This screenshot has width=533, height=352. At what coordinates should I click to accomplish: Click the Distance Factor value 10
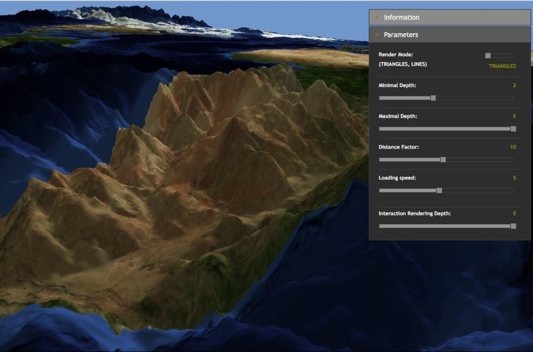click(512, 147)
